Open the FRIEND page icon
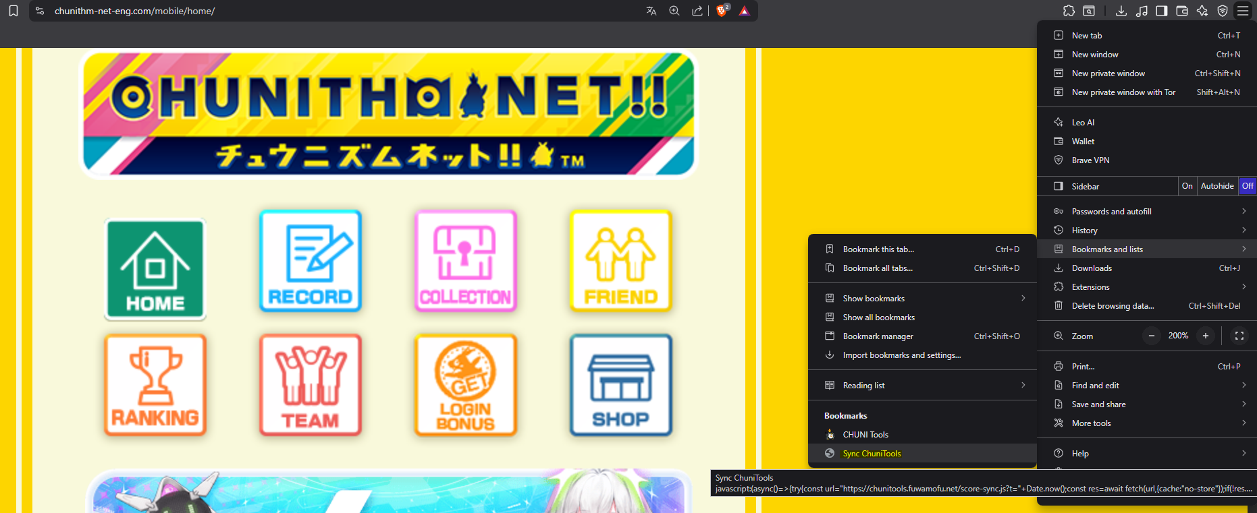Image resolution: width=1257 pixels, height=513 pixels. point(620,261)
